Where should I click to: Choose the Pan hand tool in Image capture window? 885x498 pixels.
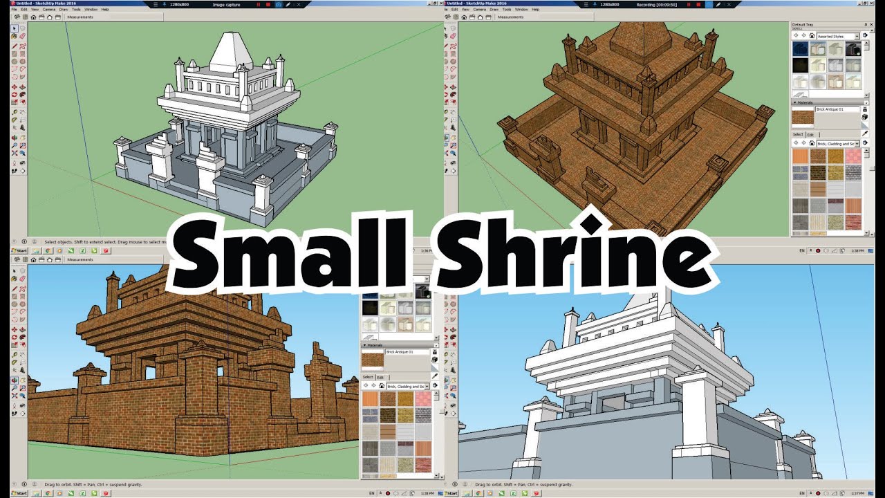pyautogui.click(x=22, y=138)
